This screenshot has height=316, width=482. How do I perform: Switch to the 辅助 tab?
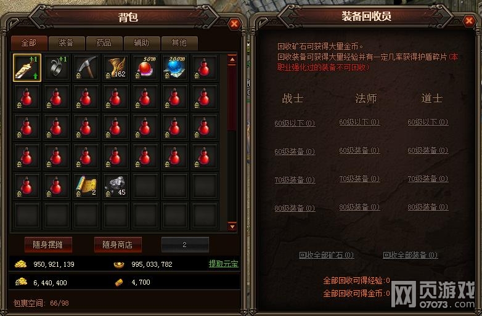coord(142,43)
